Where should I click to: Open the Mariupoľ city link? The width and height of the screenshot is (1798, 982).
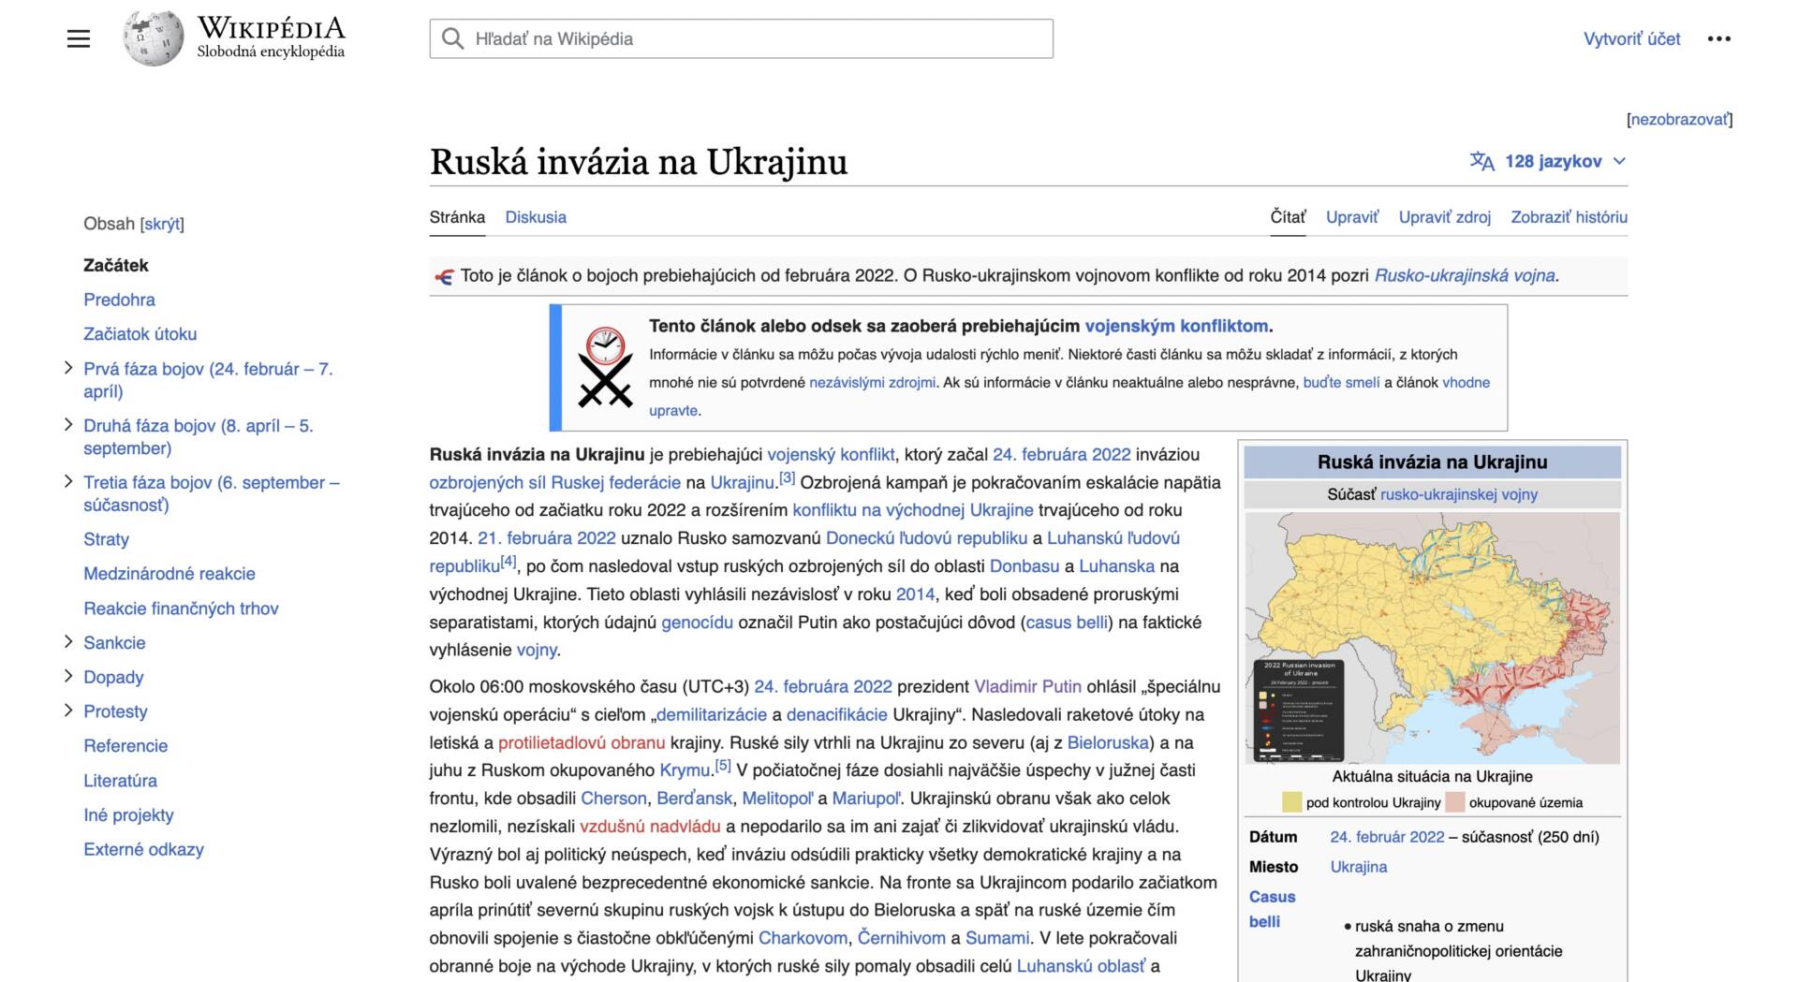(866, 799)
